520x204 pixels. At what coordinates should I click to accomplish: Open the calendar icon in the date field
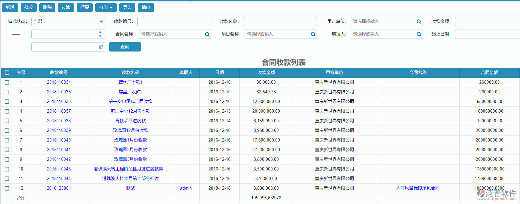(x=101, y=47)
